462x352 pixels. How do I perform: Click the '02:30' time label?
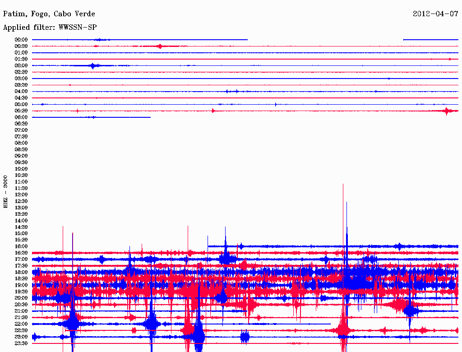tap(21, 72)
